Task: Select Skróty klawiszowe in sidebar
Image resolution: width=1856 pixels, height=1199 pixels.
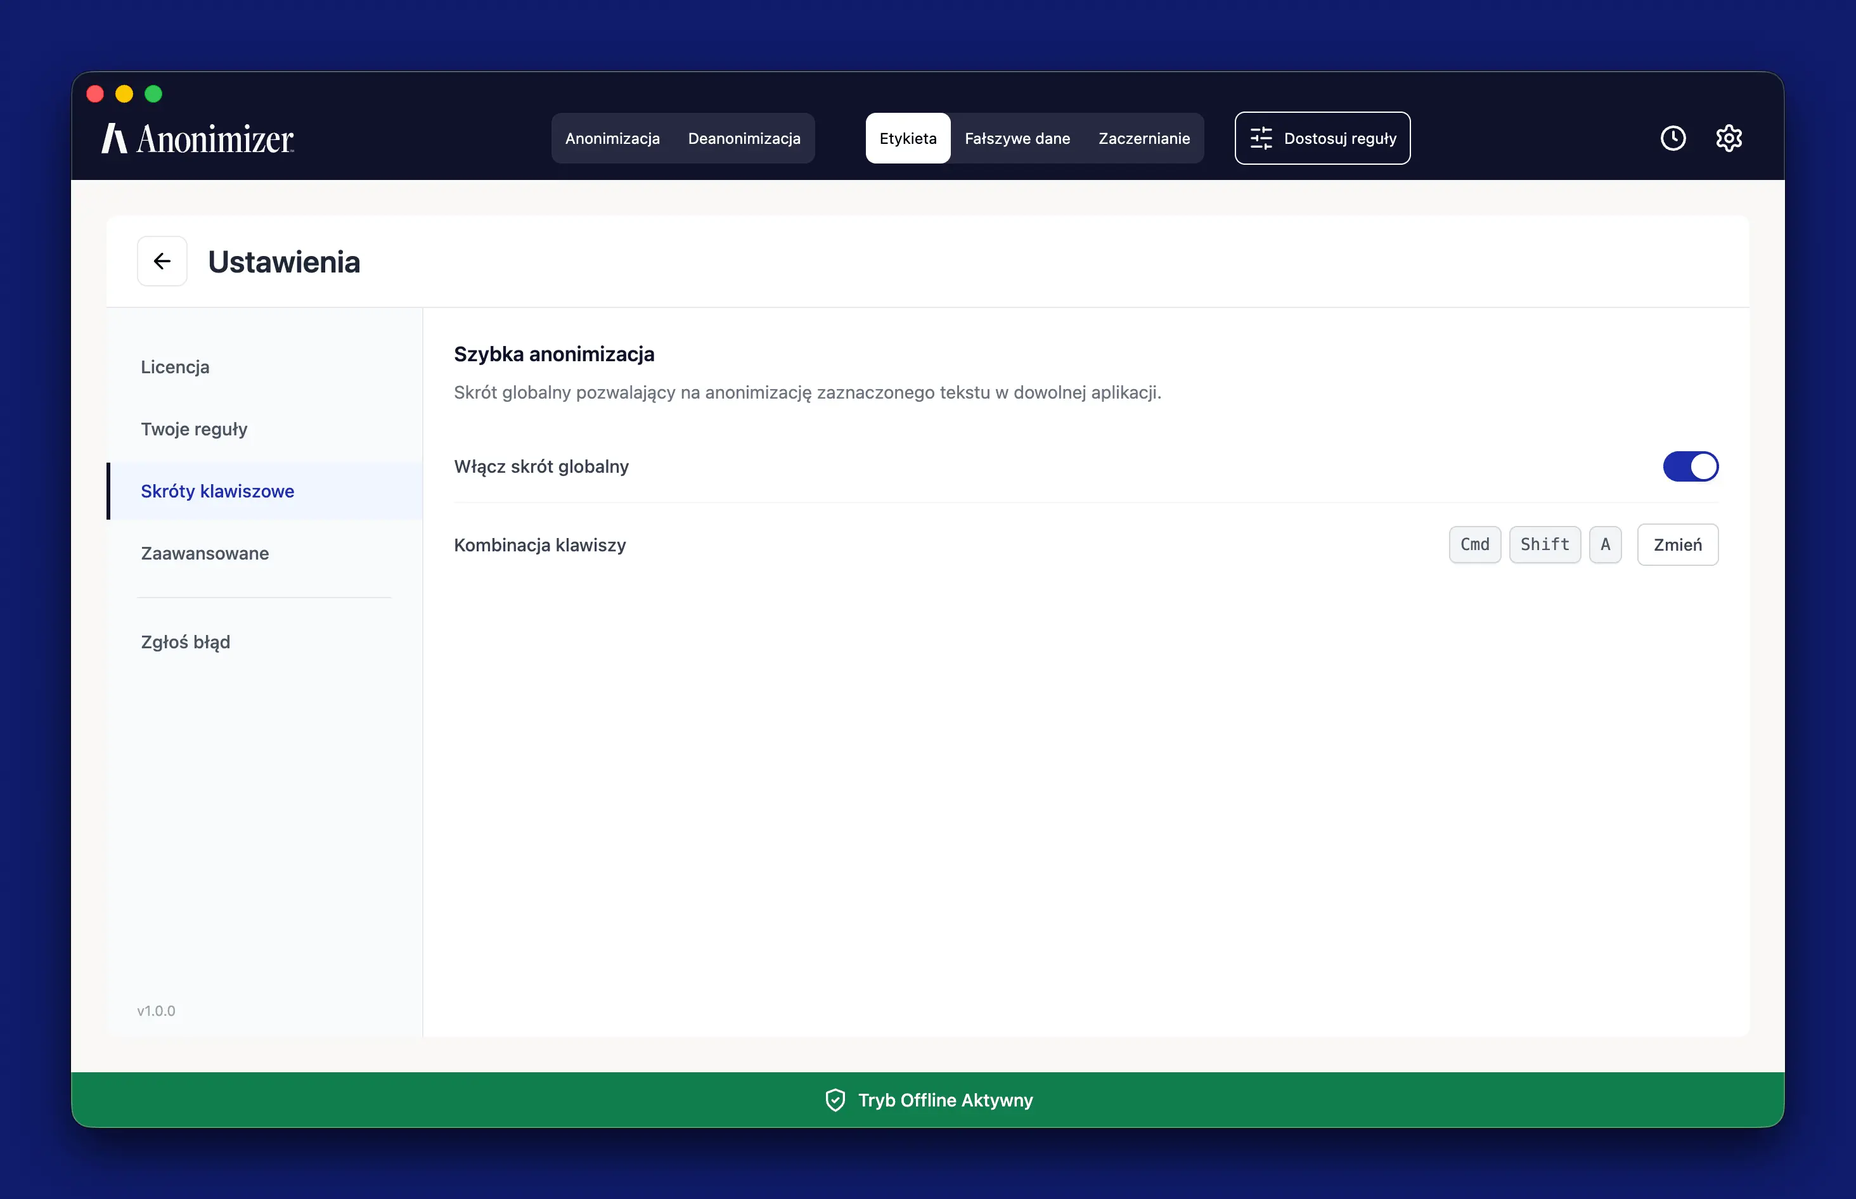Action: click(265, 491)
